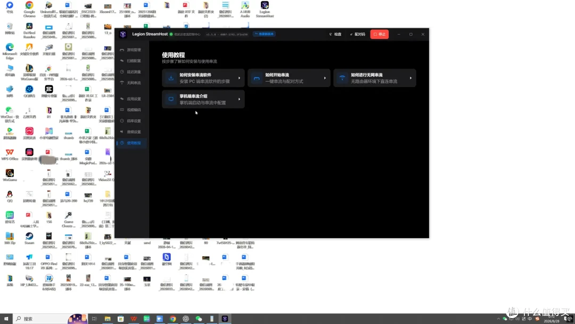575x324 pixels.
Task: Select the 360 Zip desktop icon
Action: point(10,238)
